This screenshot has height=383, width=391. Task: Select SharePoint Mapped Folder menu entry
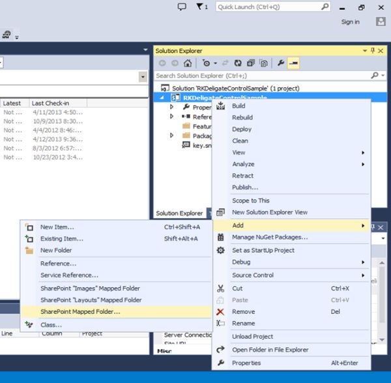(80, 311)
